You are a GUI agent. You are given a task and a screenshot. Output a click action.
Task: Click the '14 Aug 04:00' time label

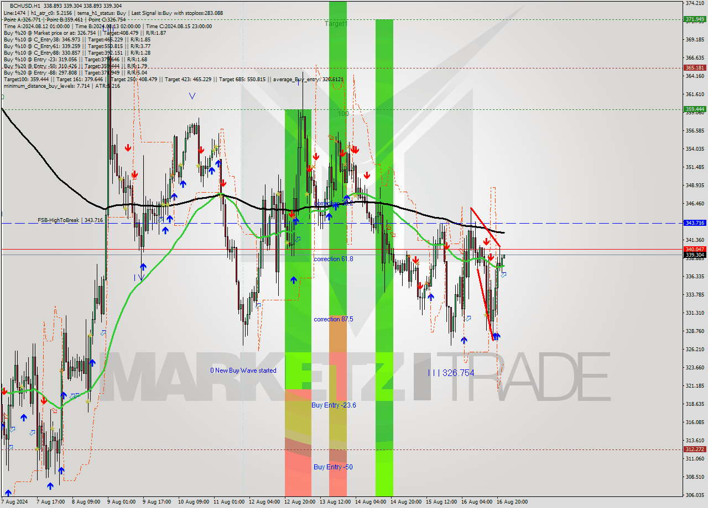click(371, 502)
